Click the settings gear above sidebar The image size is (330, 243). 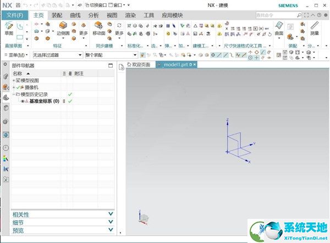(x=5, y=64)
